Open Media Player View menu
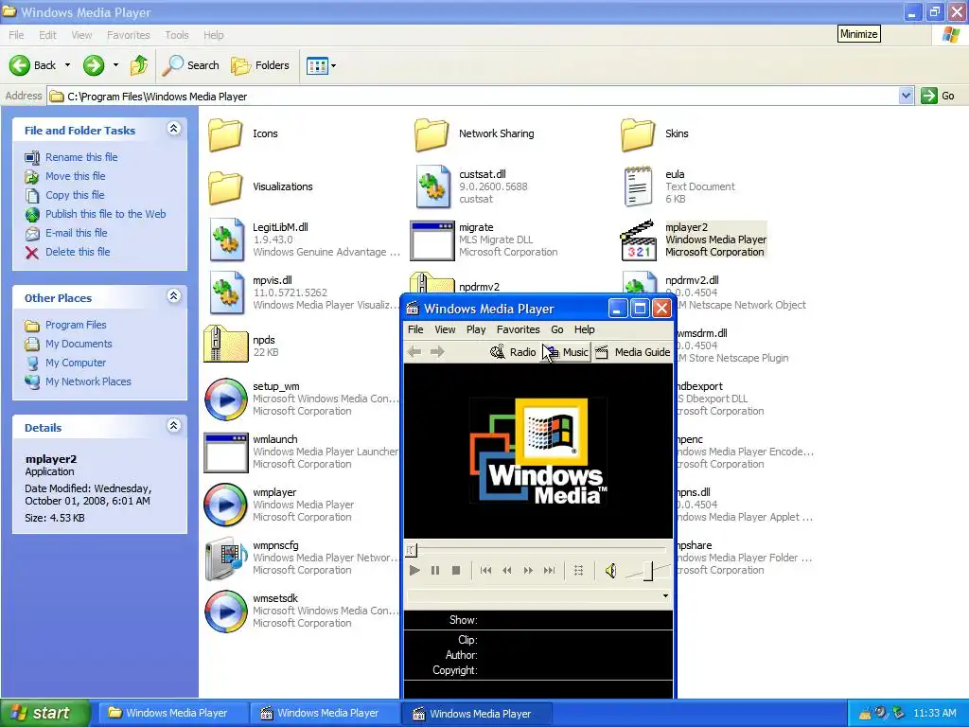 445,329
